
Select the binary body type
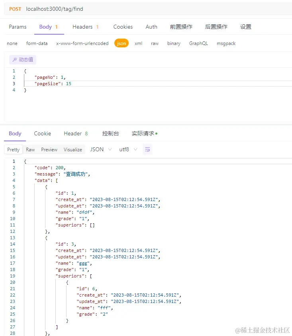(174, 43)
